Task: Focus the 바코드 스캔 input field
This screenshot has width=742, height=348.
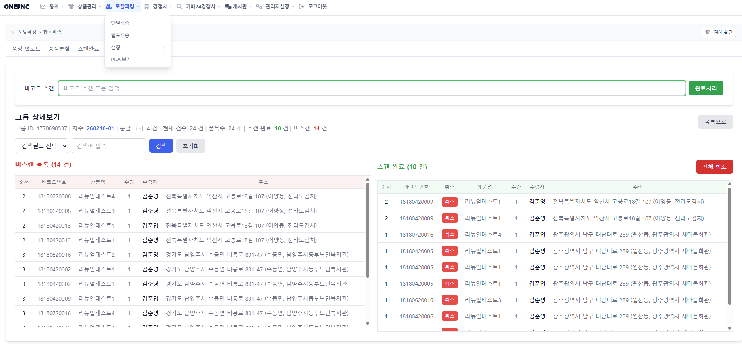Action: pyautogui.click(x=371, y=88)
